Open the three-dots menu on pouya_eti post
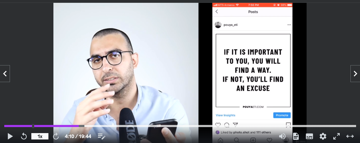360x143 pixels. pos(289,25)
